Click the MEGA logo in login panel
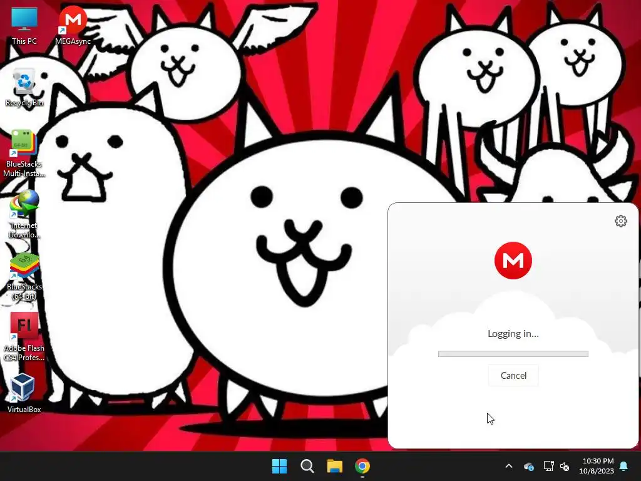Viewport: 641px width, 481px height. click(x=513, y=260)
